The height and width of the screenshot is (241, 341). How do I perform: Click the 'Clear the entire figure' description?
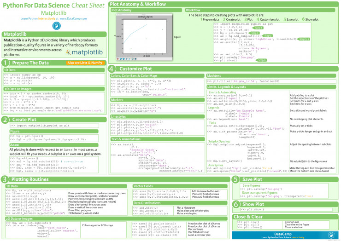tap(297, 225)
